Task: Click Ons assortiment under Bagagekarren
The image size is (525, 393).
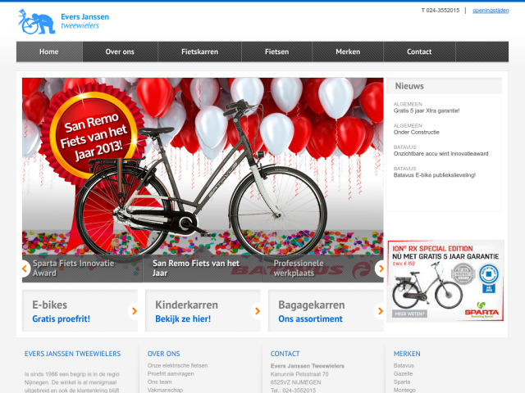Action: coord(310,318)
